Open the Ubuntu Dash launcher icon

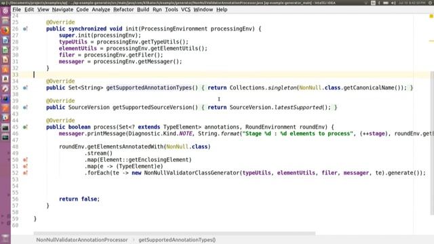[5, 11]
